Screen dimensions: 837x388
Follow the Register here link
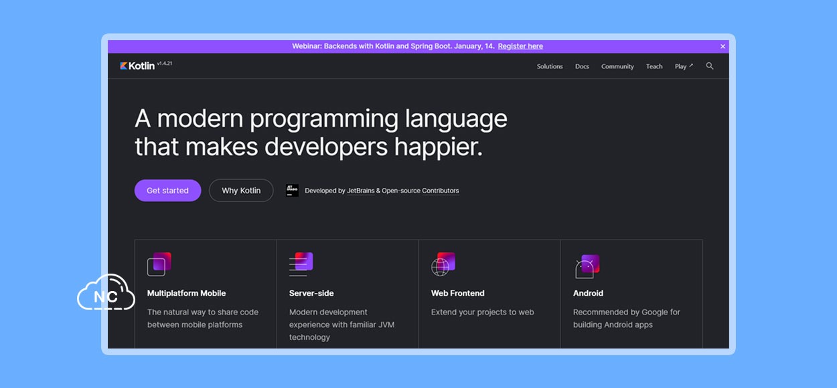[520, 46]
